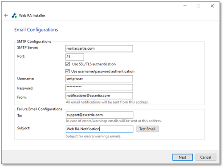The image size is (224, 168).
Task: Click the failure email To field
Action: (99, 115)
